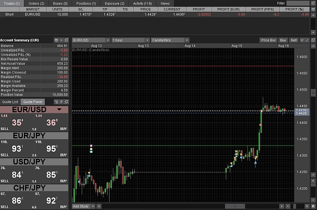Open Account Summary settings monitor icon
The width and height of the screenshot is (317, 210).
[56, 40]
